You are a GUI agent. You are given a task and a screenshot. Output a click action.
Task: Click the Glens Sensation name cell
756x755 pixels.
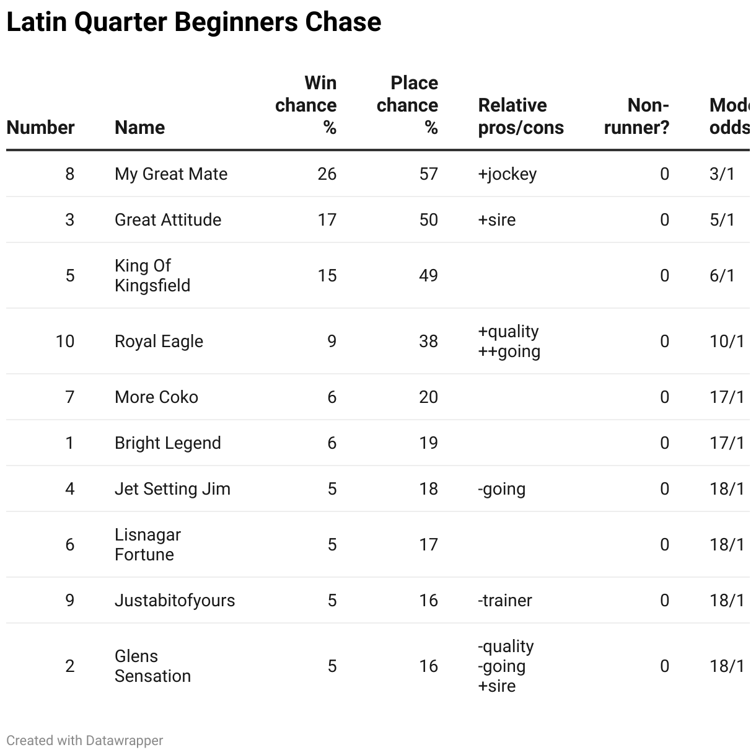click(152, 666)
